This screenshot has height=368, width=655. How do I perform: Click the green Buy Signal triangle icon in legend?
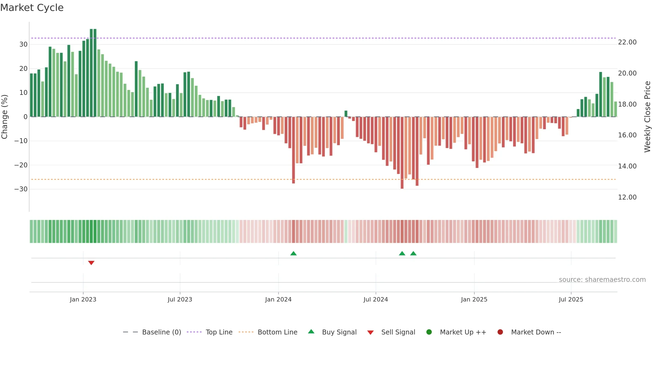[x=311, y=331]
